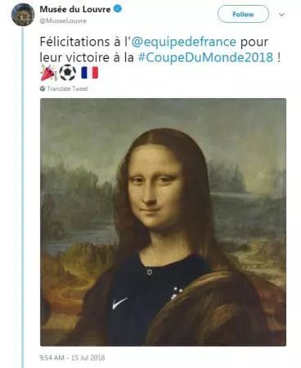Click the French flag emoji
The height and width of the screenshot is (368, 301).
point(89,73)
